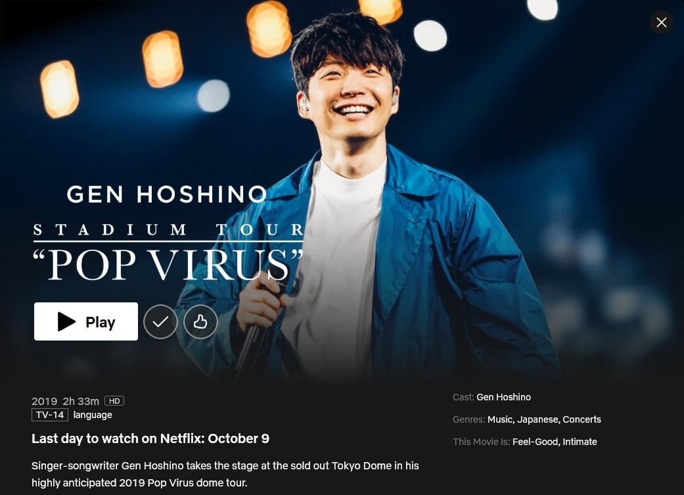
Task: Click the 2h 33m duration label
Action: pyautogui.click(x=81, y=401)
